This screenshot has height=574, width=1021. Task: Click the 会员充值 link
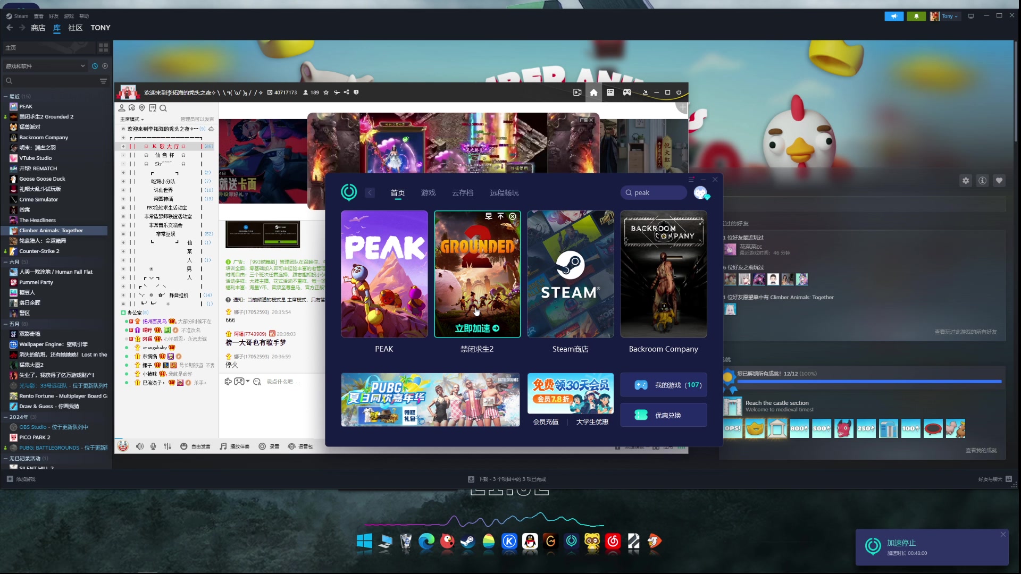546,422
